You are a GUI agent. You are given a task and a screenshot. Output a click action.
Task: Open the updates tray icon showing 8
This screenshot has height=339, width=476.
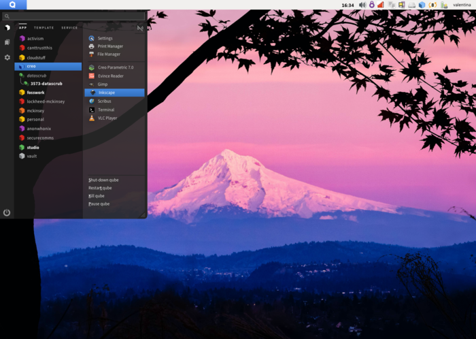coord(432,5)
